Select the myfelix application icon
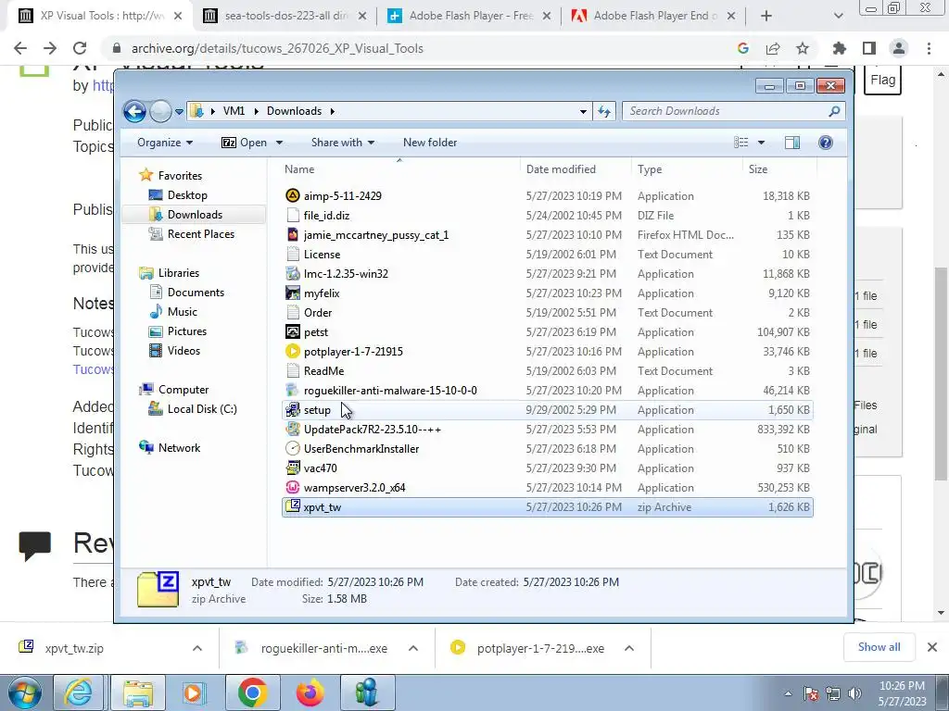The height and width of the screenshot is (711, 949). (292, 293)
